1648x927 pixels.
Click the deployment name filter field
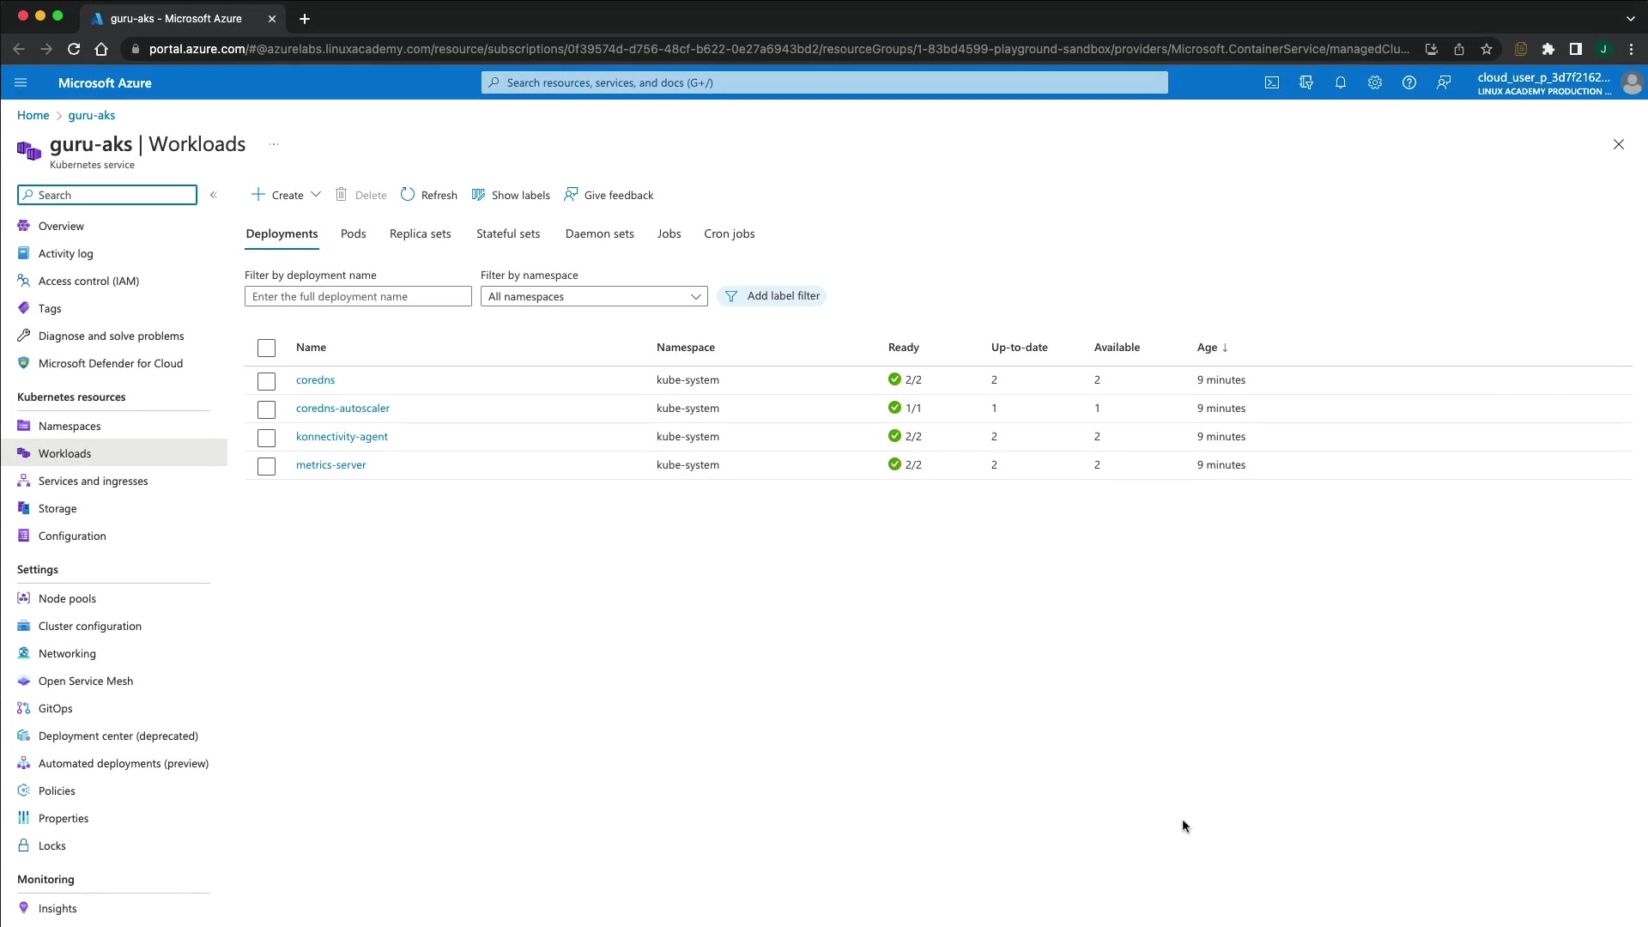pyautogui.click(x=358, y=296)
